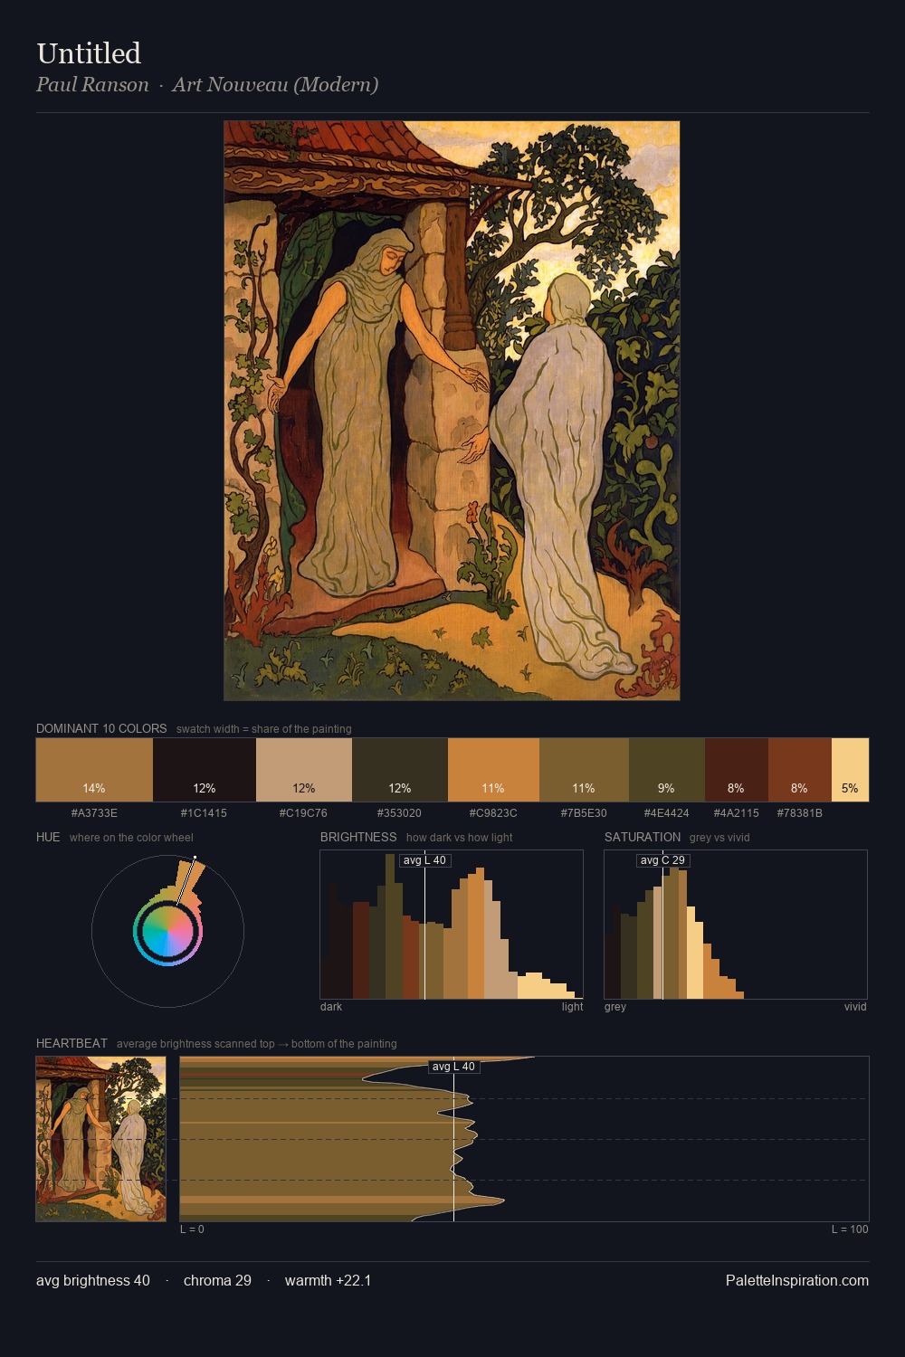This screenshot has height=1357, width=905.
Task: Select the #353020 swatch
Action: 400,770
